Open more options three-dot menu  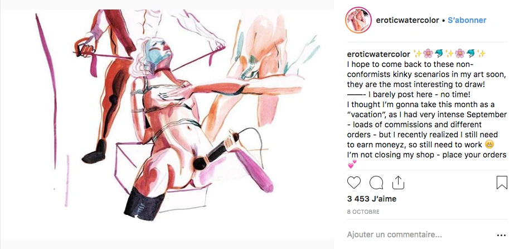(x=502, y=235)
